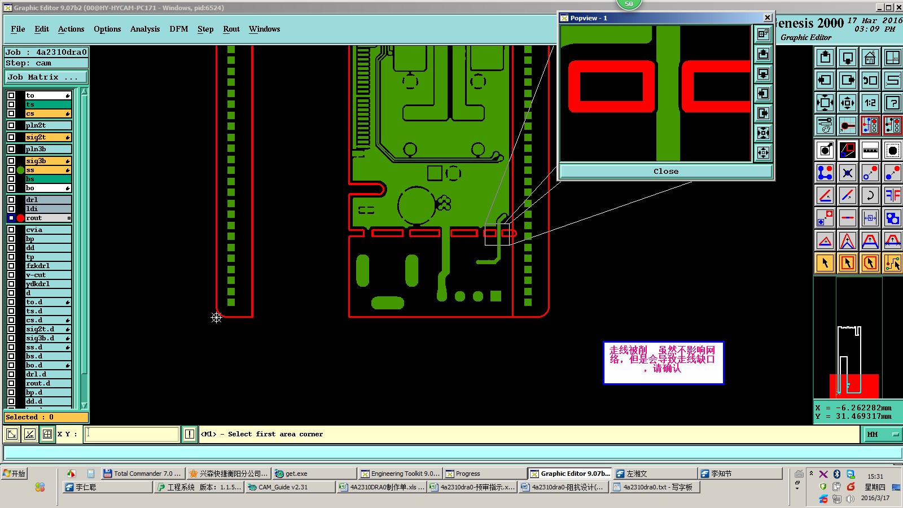This screenshot has width=903, height=508.
Task: Click the 1:2 zoom scale icon
Action: 870,103
